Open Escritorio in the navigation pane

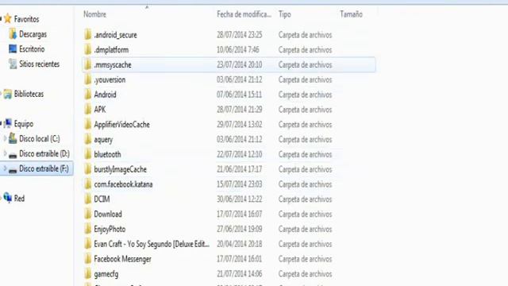pyautogui.click(x=32, y=49)
